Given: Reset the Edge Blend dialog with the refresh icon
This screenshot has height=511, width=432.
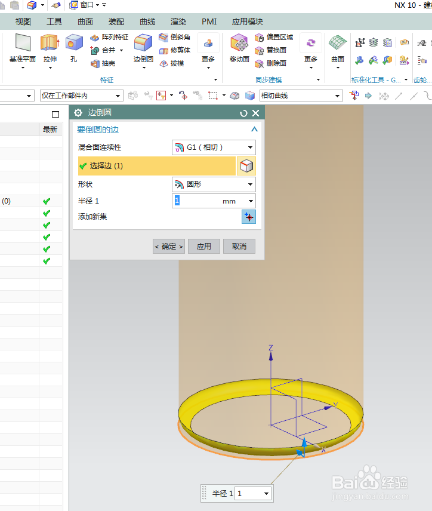Looking at the screenshot, I should pyautogui.click(x=243, y=113).
